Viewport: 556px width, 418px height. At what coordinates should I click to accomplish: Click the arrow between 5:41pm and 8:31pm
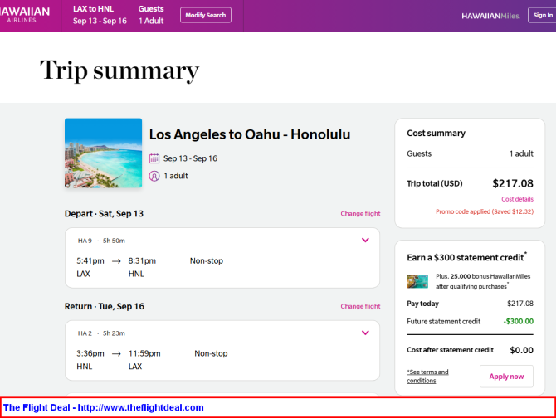[116, 261]
